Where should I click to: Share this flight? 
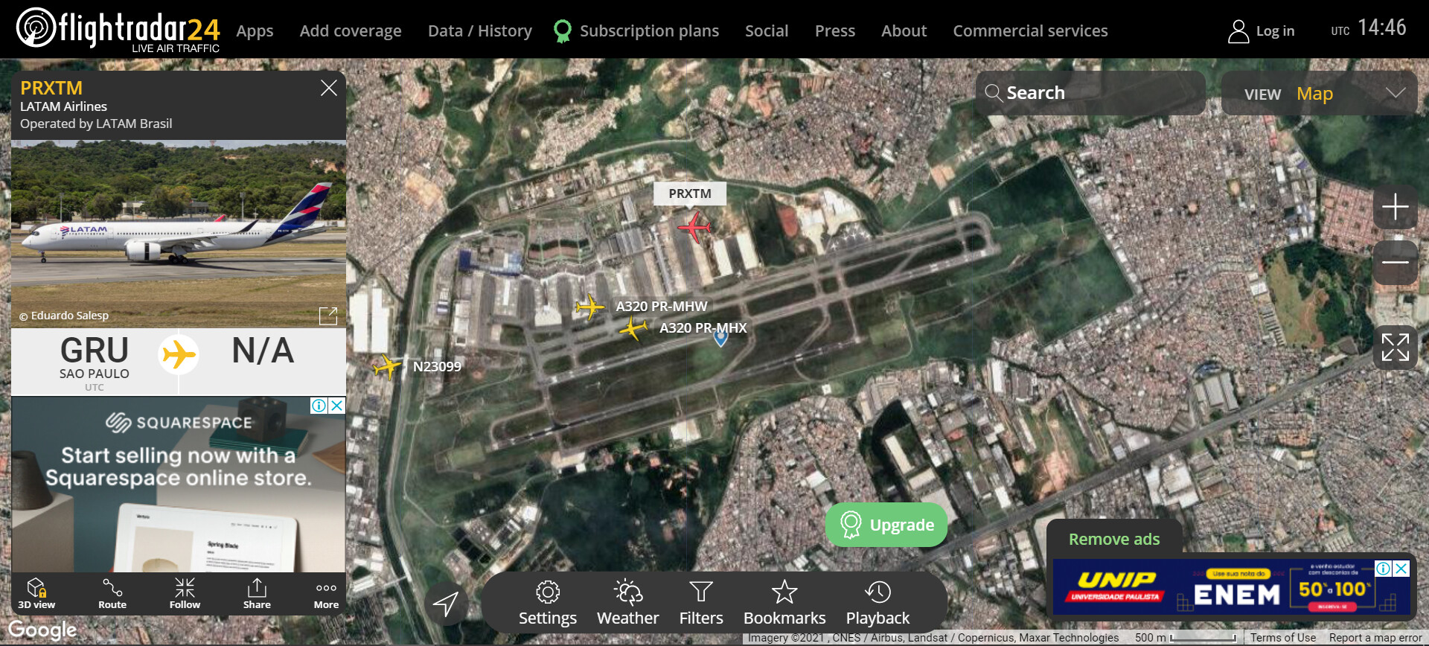[x=257, y=593]
